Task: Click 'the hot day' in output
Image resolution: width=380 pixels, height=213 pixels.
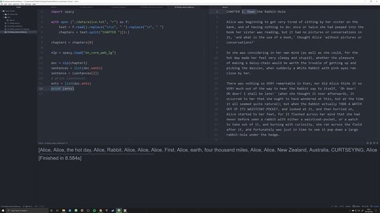Action: coord(79,150)
